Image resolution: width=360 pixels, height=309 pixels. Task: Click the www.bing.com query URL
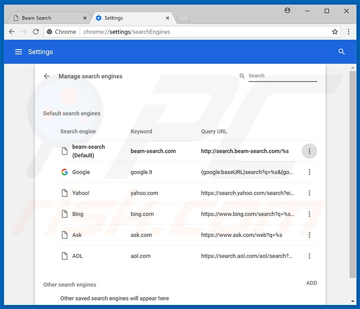[x=247, y=214]
